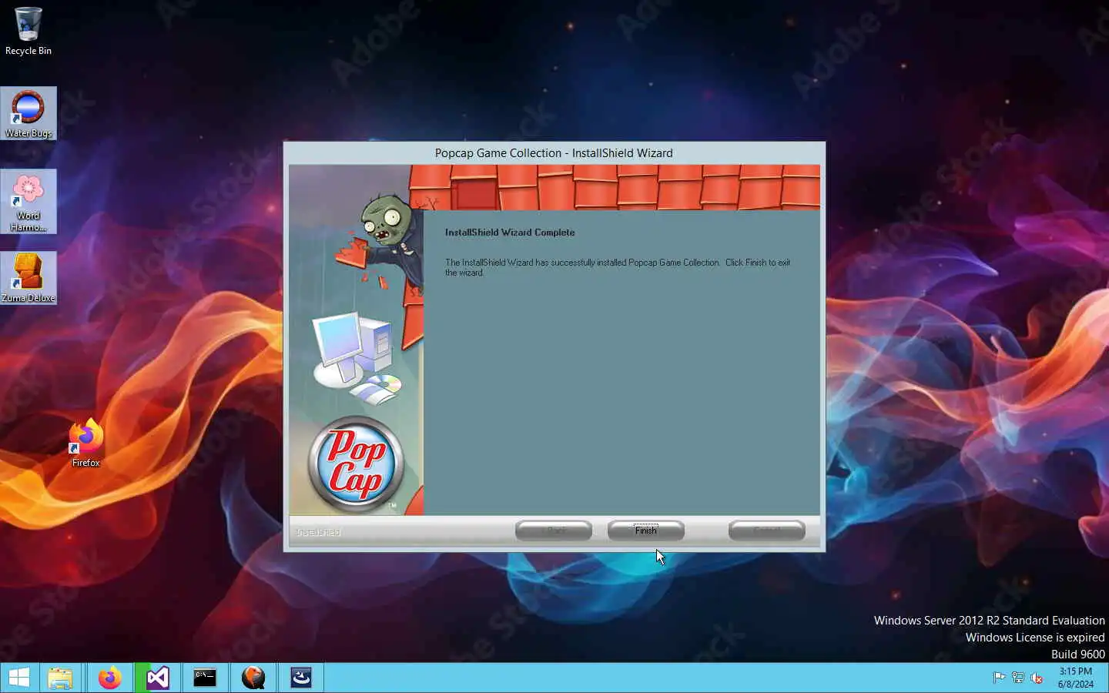This screenshot has width=1109, height=693.
Task: Select the Water Bugs desktop shortcut
Action: click(x=28, y=113)
